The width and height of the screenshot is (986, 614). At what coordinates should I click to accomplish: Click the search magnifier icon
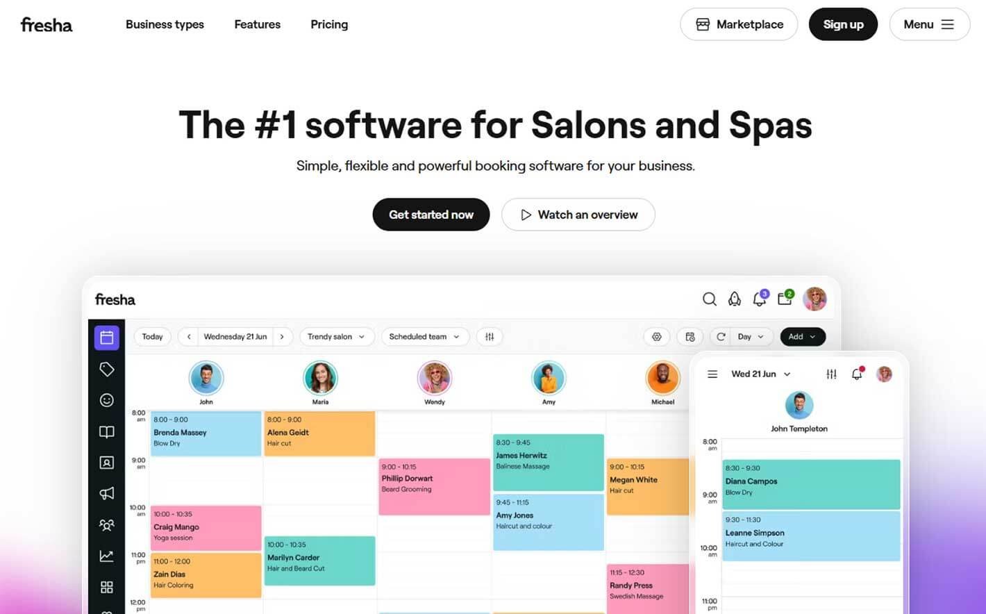(x=709, y=299)
